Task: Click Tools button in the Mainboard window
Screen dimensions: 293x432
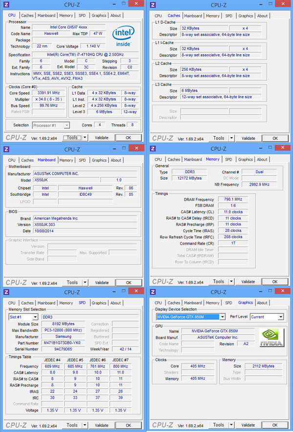Action: (x=72, y=283)
